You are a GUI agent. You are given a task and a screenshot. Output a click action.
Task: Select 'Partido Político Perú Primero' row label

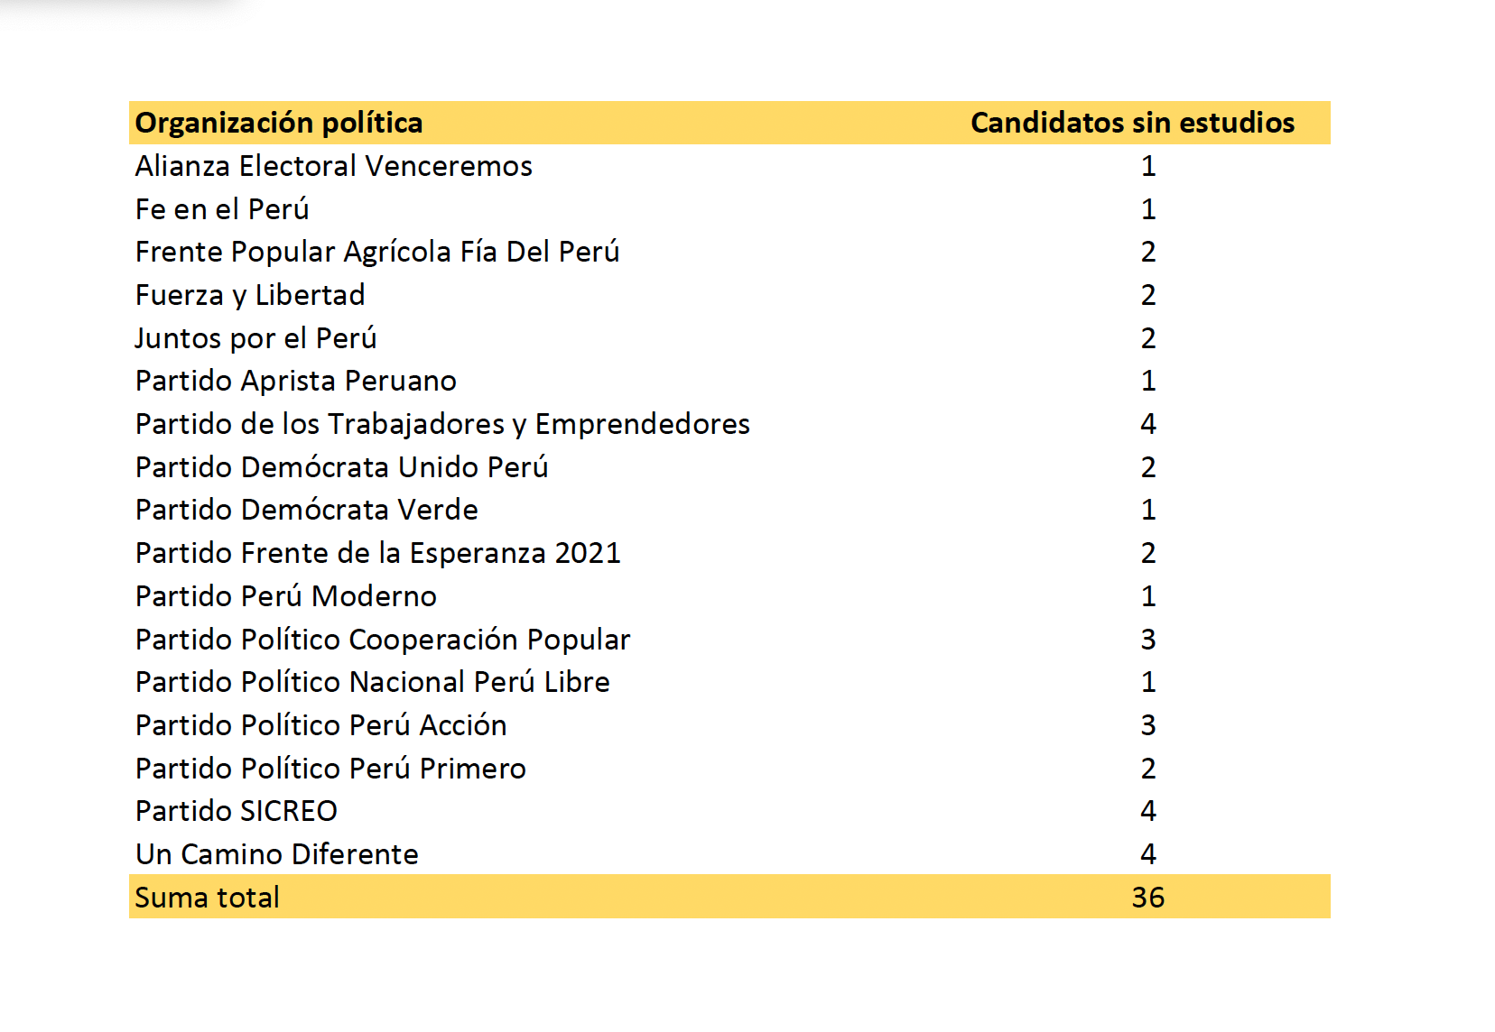(330, 769)
